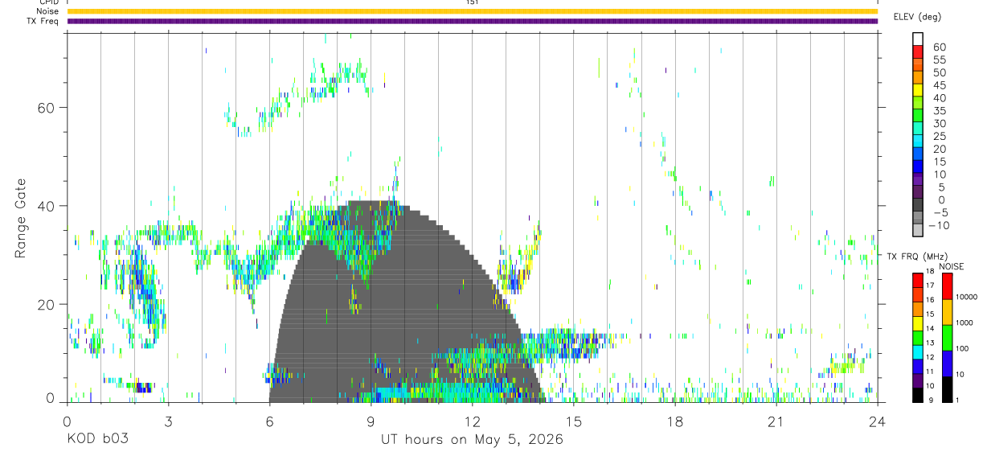Image resolution: width=987 pixels, height=456 pixels.
Task: Select the yellow TX FRQ swatch above 14
Action: point(918,323)
